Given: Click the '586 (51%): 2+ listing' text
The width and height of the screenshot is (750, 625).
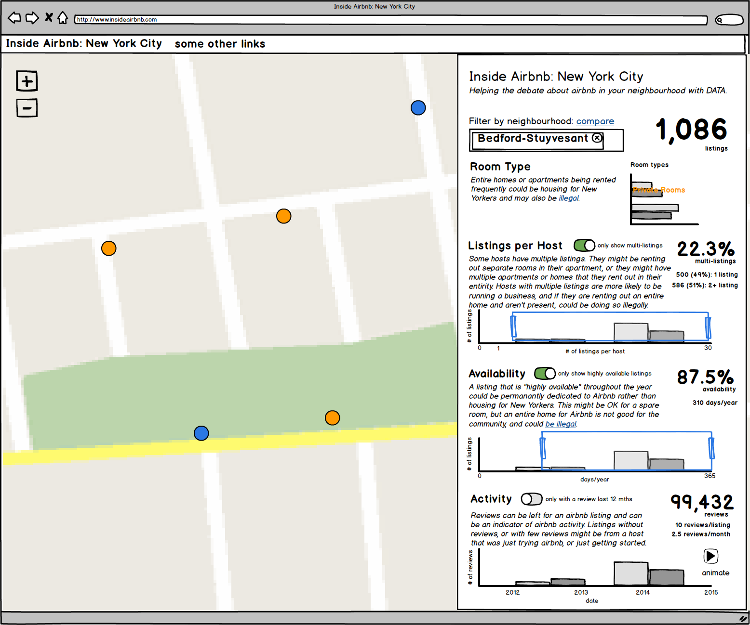Looking at the screenshot, I should pos(705,286).
